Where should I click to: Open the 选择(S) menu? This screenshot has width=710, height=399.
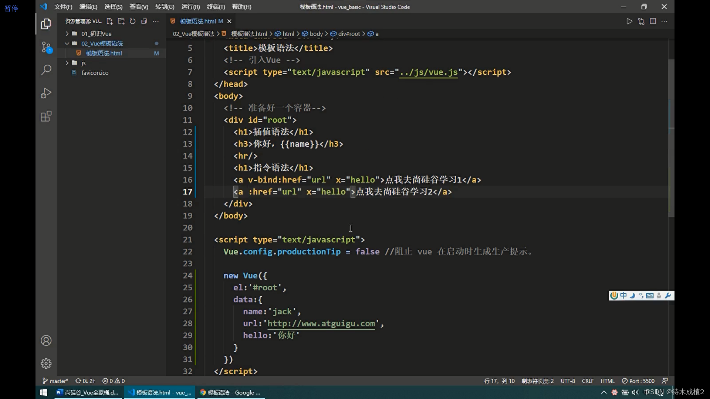coord(113,7)
